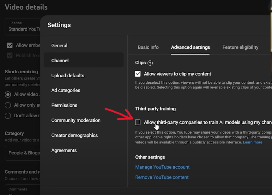Viewport: 272px width, 195px height.
Task: Choose Don't allow remixing radio button
Action: click(8, 115)
